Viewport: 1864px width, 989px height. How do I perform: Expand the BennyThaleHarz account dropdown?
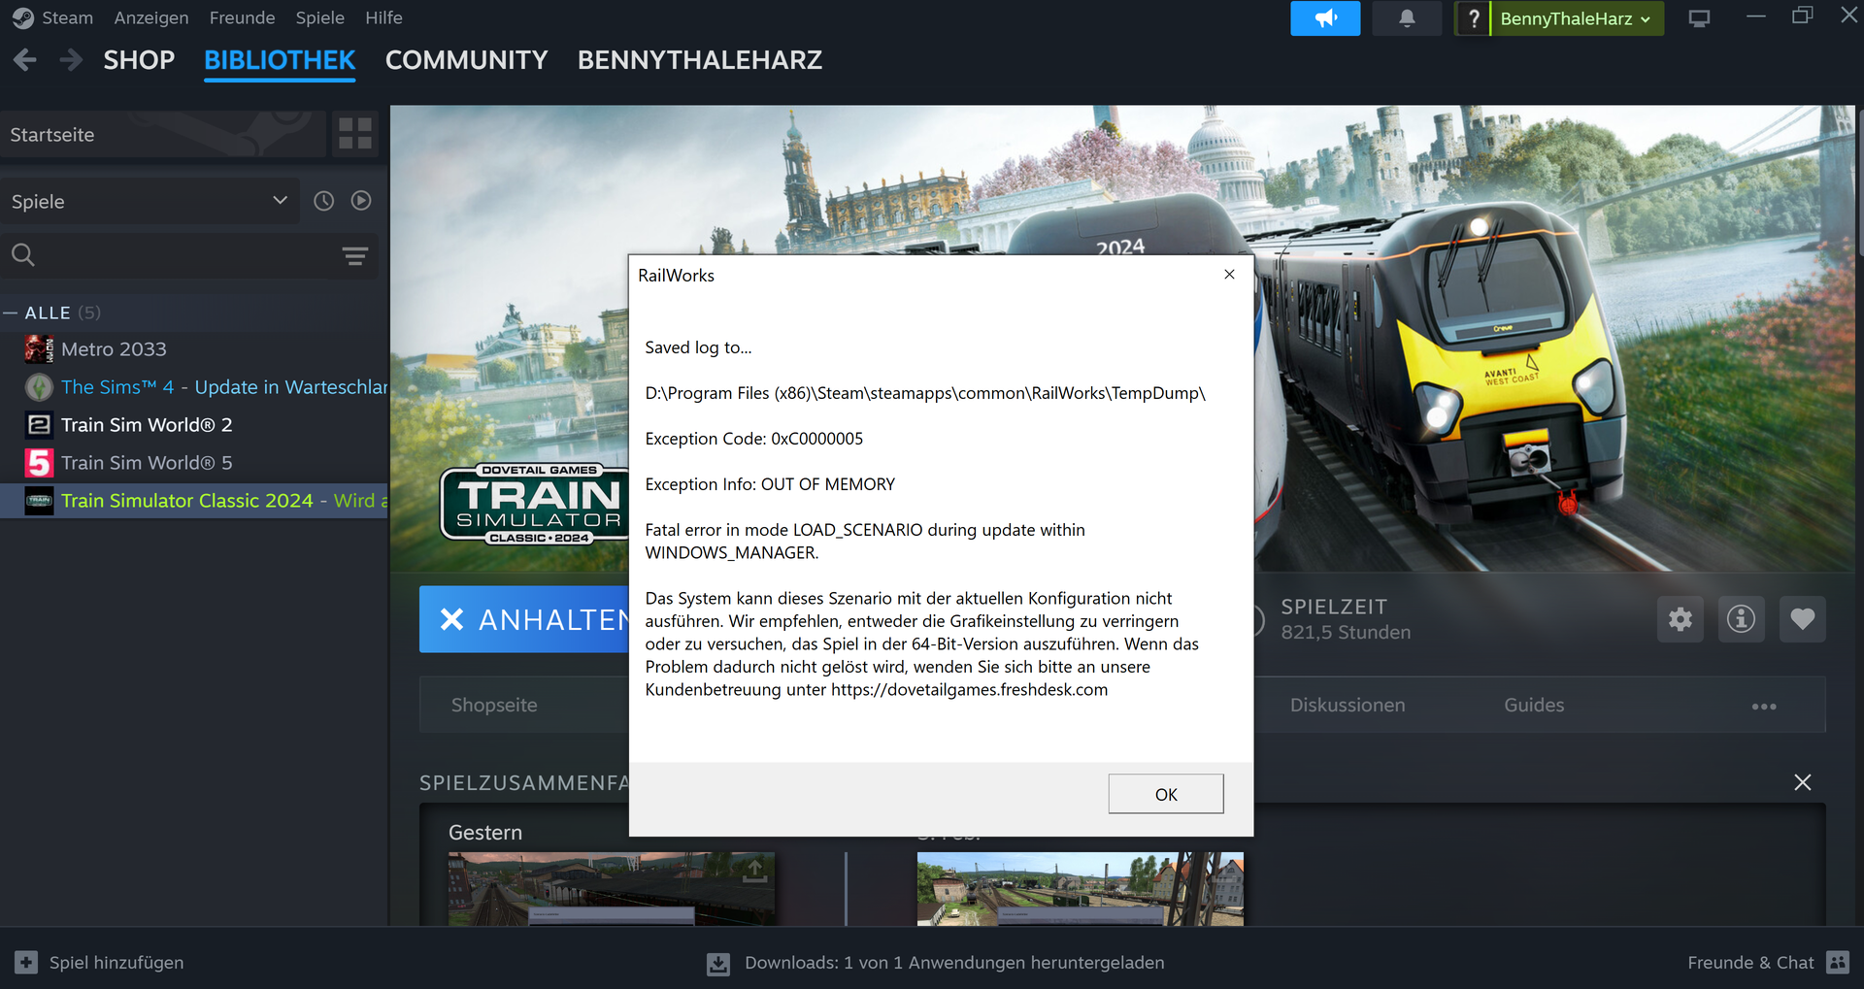point(1577,18)
